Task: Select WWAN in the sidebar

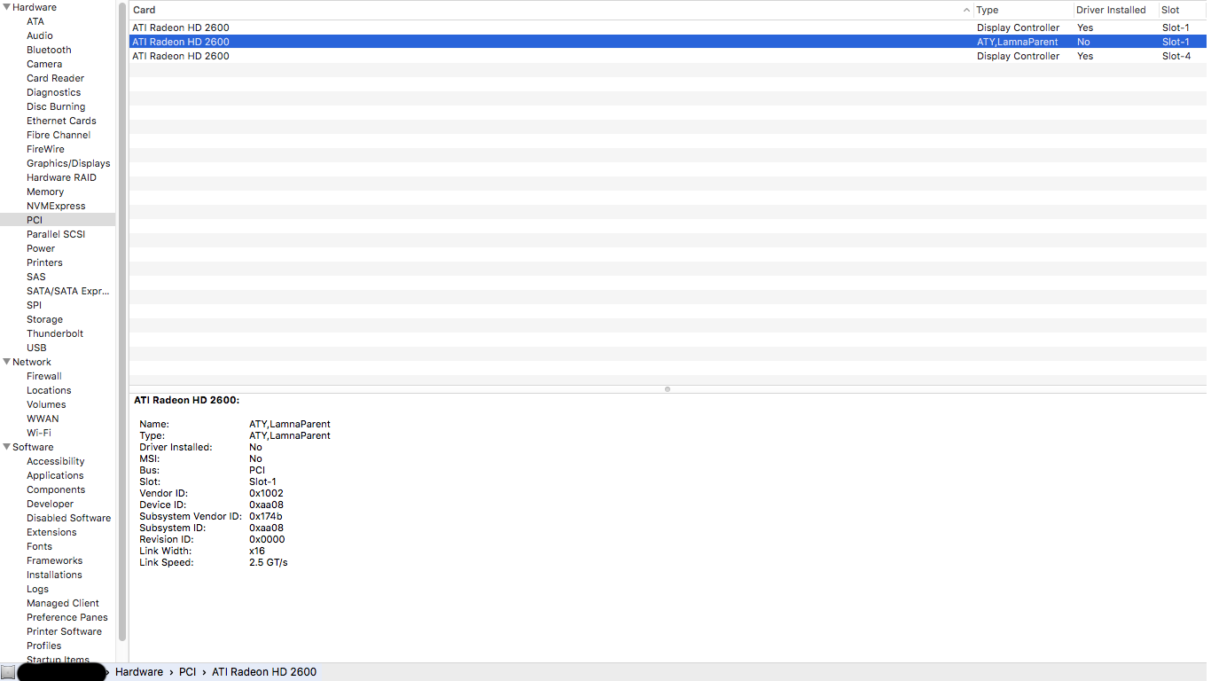Action: click(43, 419)
